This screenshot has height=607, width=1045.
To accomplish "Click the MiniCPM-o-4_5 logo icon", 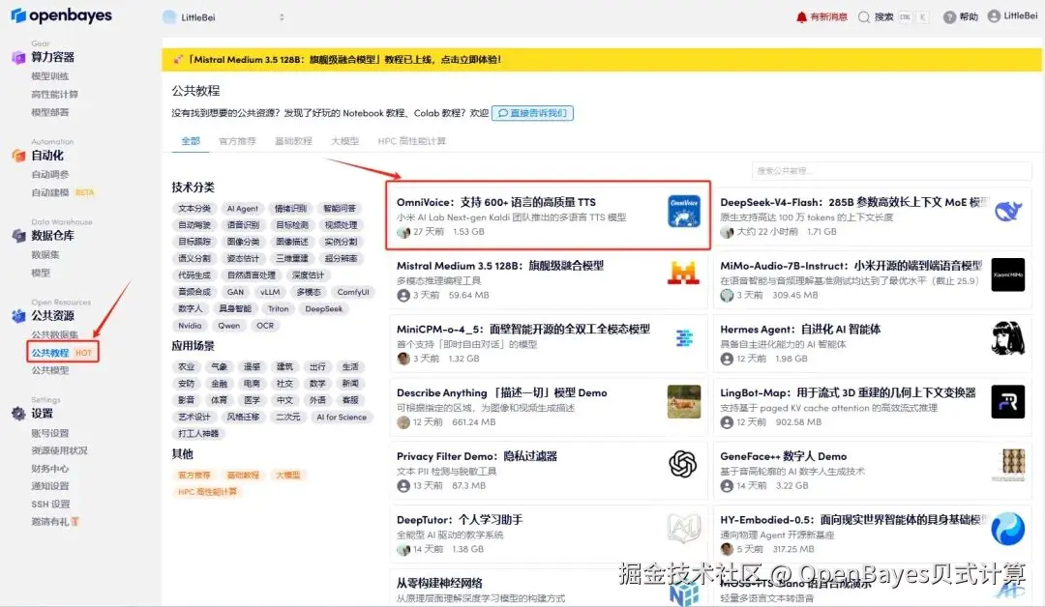I will [x=684, y=338].
